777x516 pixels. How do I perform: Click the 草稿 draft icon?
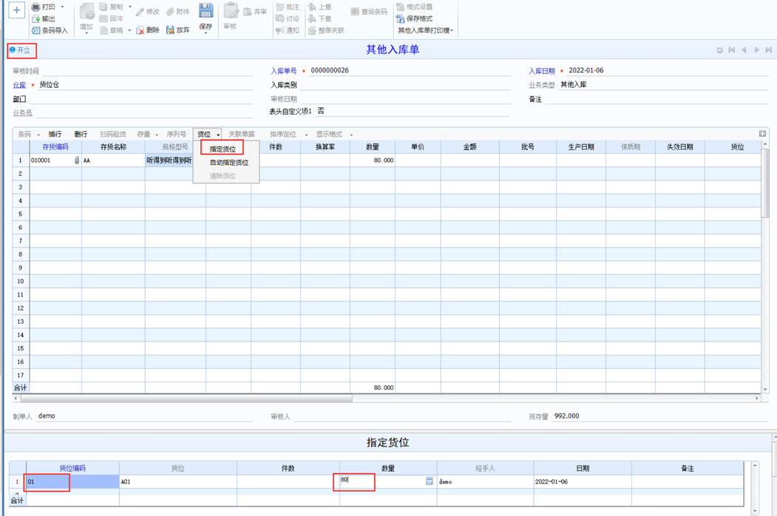tap(104, 31)
